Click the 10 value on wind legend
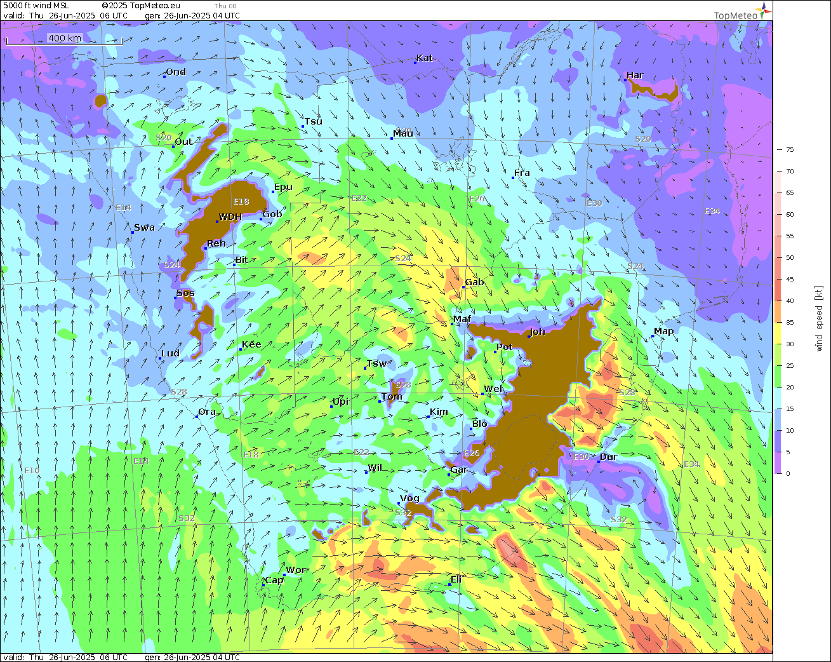 click(790, 431)
